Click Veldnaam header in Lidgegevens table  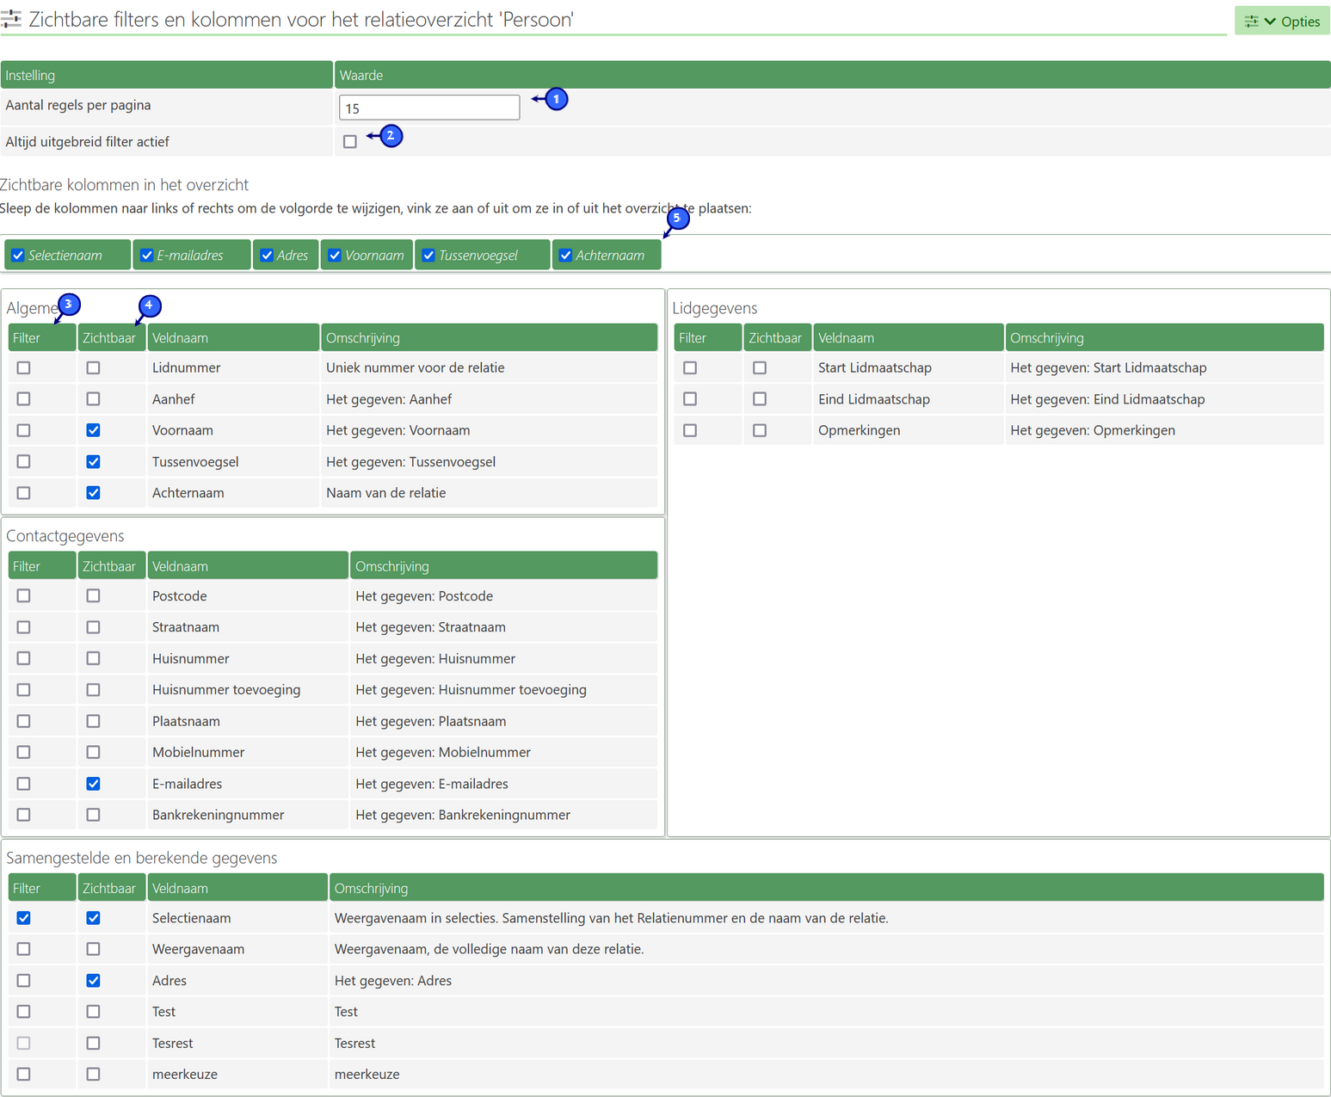click(x=908, y=338)
